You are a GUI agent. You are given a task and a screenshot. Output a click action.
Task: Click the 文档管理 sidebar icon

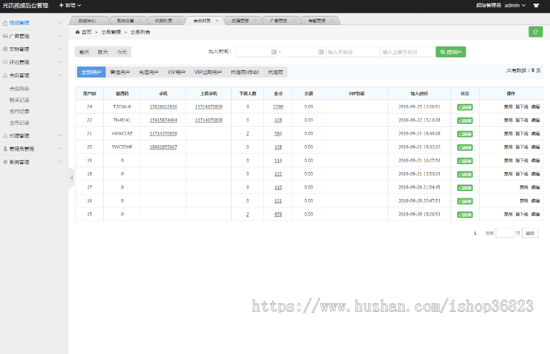pos(5,49)
